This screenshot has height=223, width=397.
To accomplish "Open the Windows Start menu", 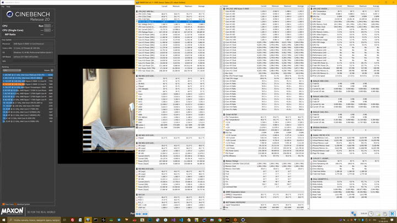I will [3, 220].
